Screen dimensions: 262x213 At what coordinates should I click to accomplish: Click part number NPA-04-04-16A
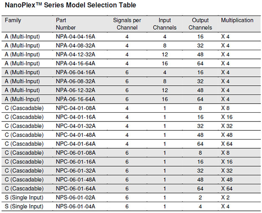pyautogui.click(x=75, y=37)
